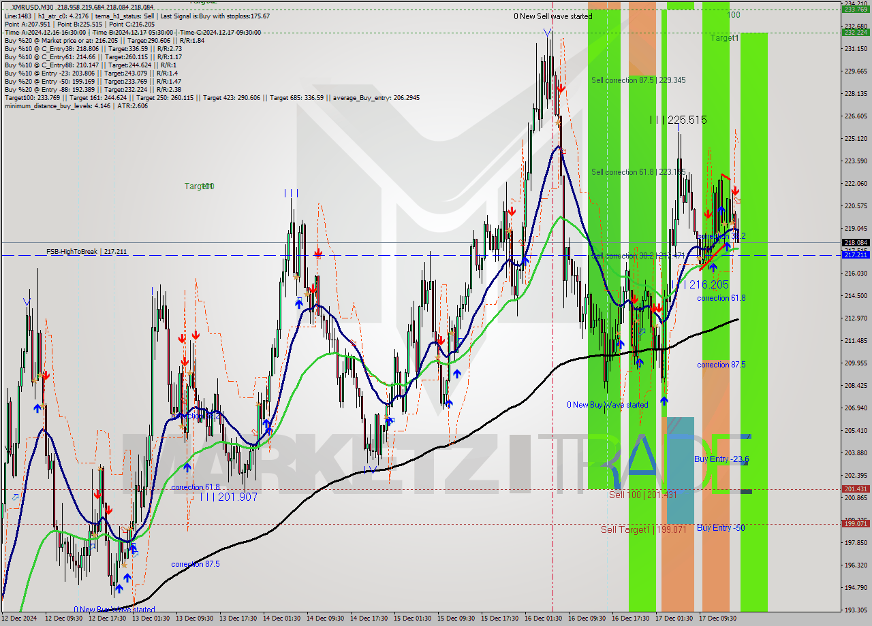Click the green 233.769 price tag
Screen dimensions: 872x626
(856, 10)
